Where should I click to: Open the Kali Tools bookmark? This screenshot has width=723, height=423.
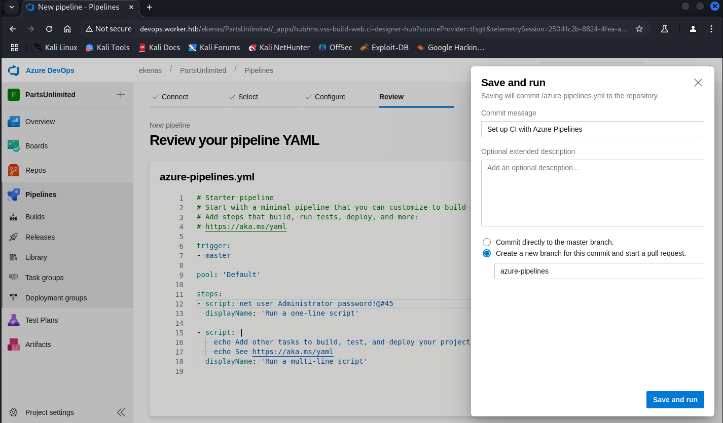tap(107, 47)
